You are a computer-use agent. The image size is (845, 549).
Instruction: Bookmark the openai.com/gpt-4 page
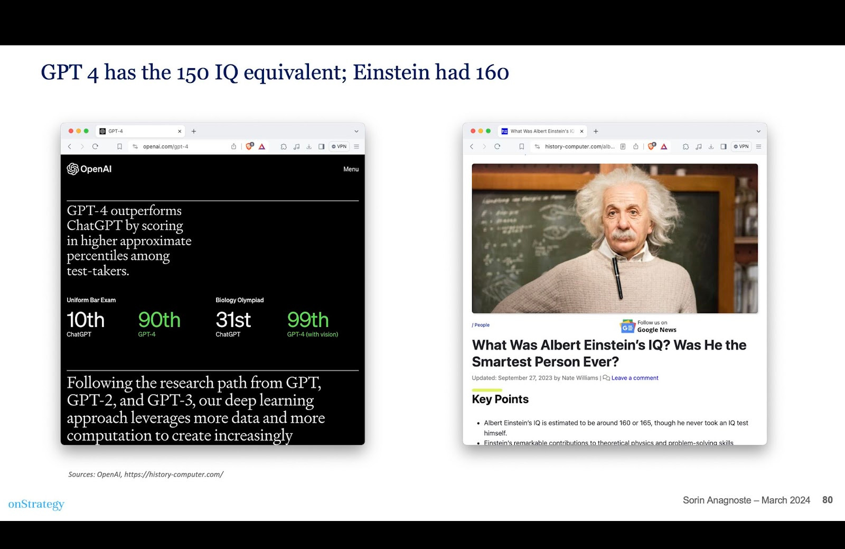[119, 147]
